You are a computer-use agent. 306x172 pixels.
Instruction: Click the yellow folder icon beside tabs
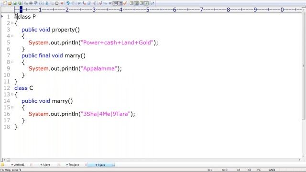2,164
